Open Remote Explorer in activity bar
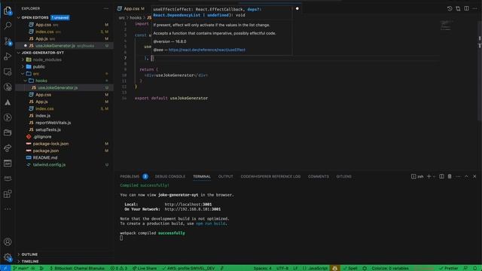The width and height of the screenshot is (482, 271). pyautogui.click(x=8, y=72)
